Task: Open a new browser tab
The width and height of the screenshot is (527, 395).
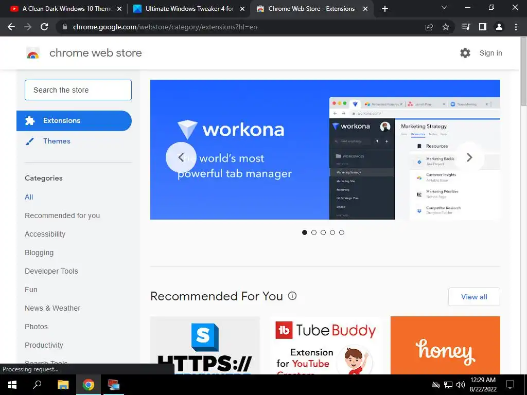Action: (385, 9)
